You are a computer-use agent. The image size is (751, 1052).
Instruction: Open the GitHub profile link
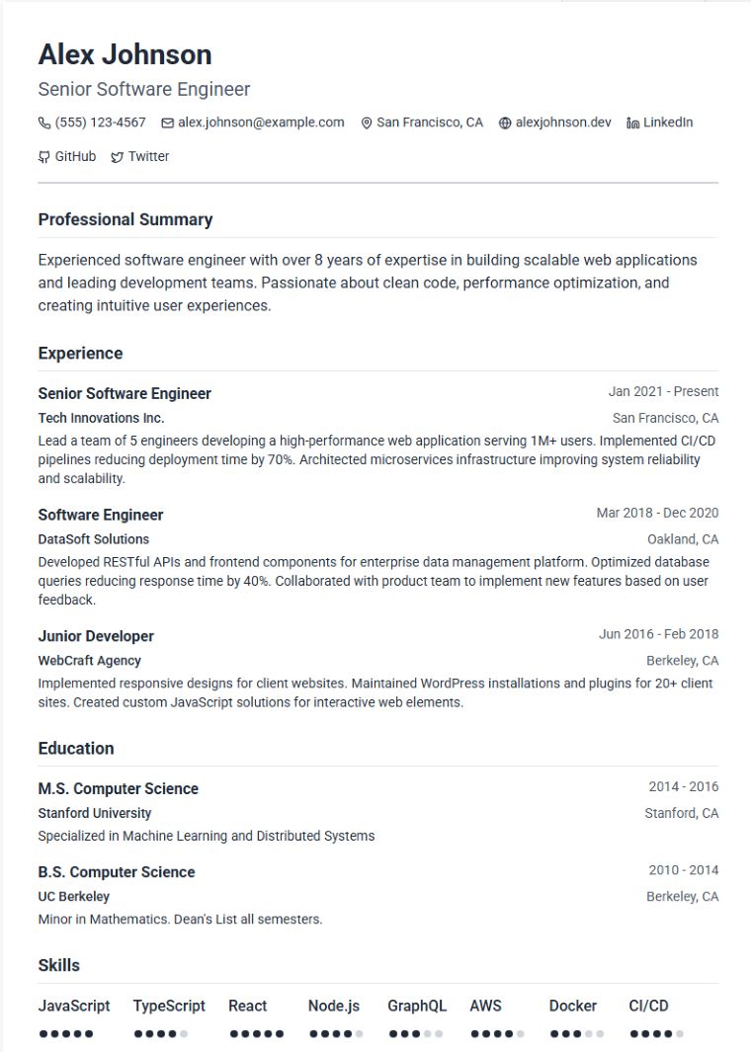point(75,156)
